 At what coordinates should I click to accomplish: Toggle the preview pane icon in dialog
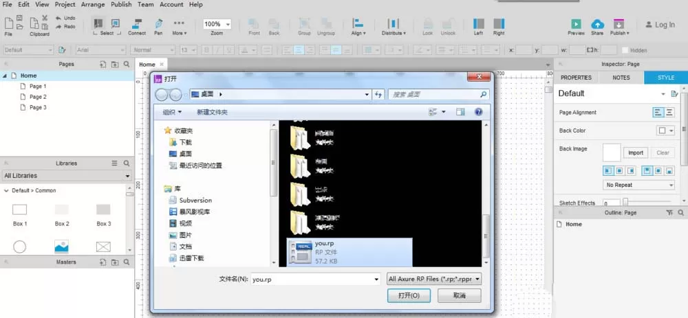(460, 112)
